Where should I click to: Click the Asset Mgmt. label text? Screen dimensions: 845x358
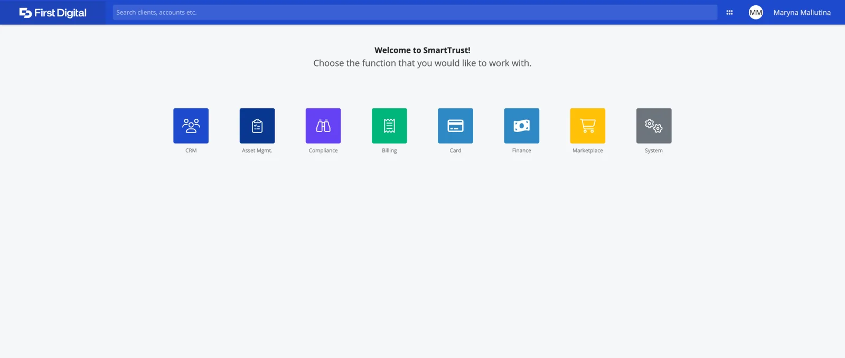click(x=257, y=150)
